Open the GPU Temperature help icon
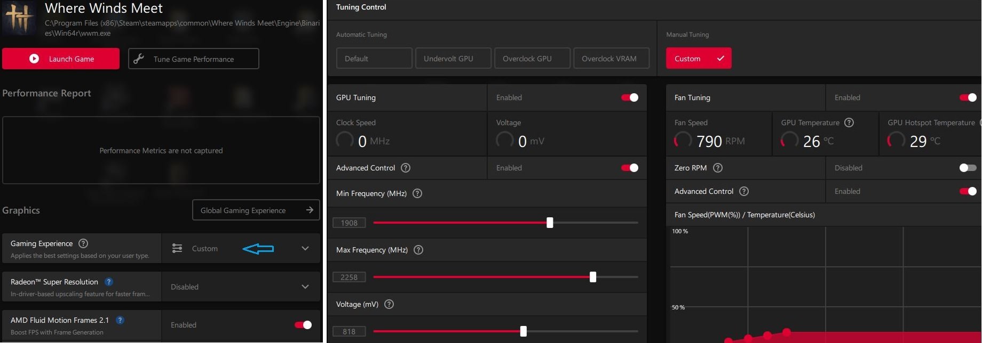The width and height of the screenshot is (982, 343). click(849, 123)
